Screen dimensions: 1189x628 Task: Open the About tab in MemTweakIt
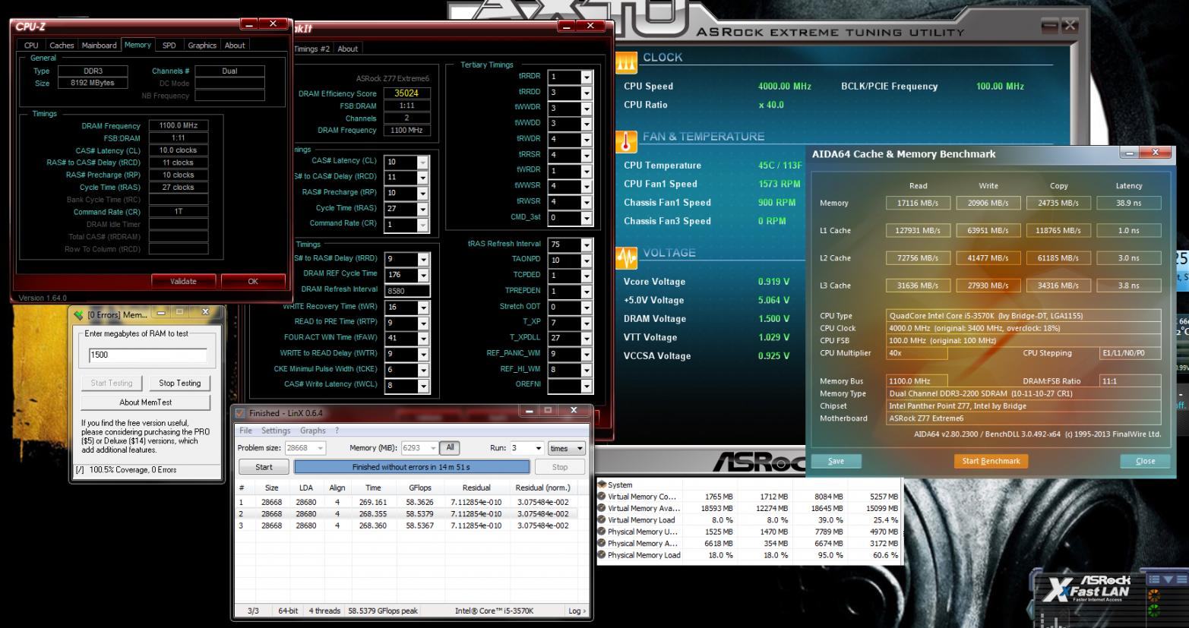pos(347,49)
